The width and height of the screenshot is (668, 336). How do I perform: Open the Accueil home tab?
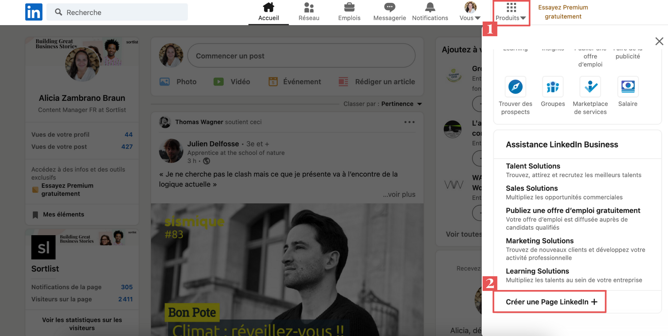[268, 12]
